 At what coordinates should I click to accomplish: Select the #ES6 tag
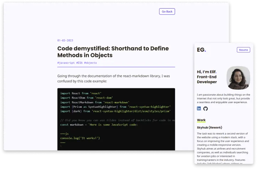point(79,63)
